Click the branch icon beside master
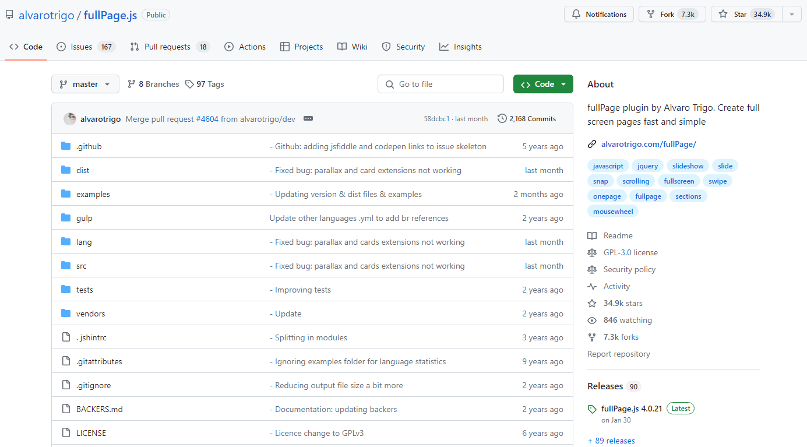This screenshot has height=447, width=807. (x=64, y=84)
